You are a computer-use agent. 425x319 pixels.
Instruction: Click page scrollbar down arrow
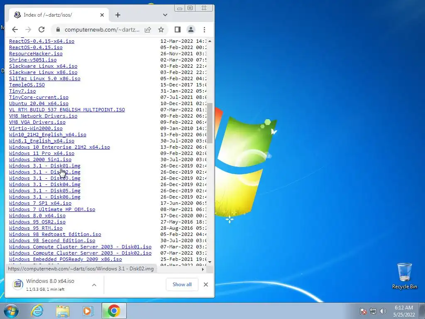[210, 262]
